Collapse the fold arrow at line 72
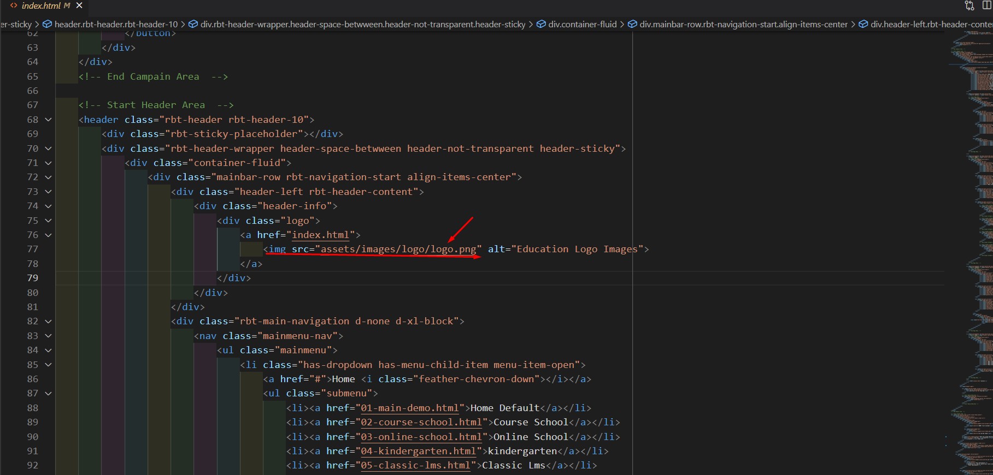993x475 pixels. click(x=48, y=177)
